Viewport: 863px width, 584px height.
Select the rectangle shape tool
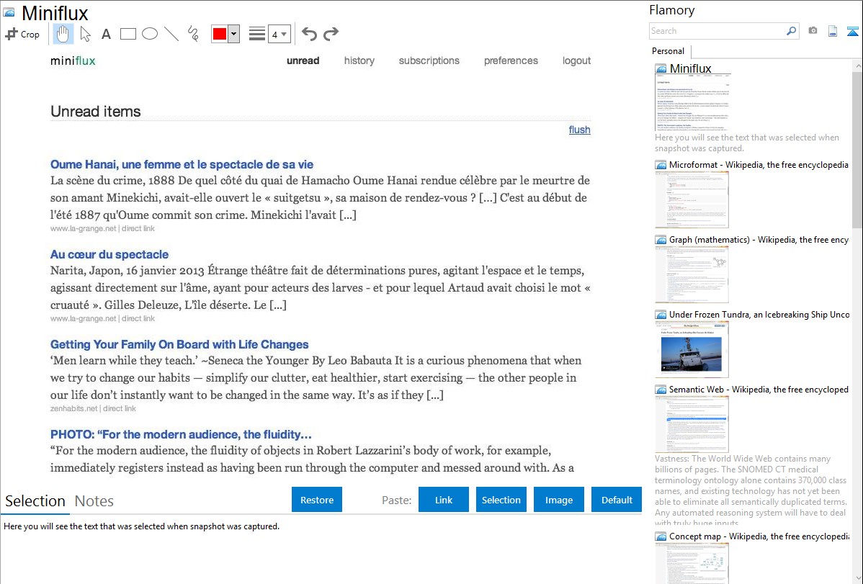click(128, 34)
